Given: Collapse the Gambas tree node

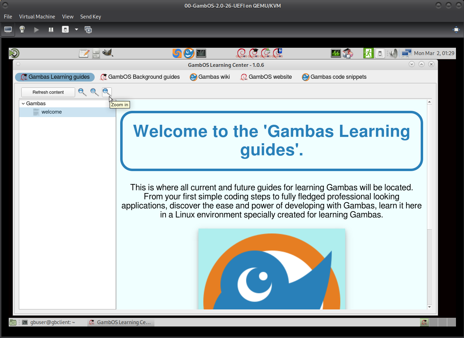Looking at the screenshot, I should tap(23, 103).
